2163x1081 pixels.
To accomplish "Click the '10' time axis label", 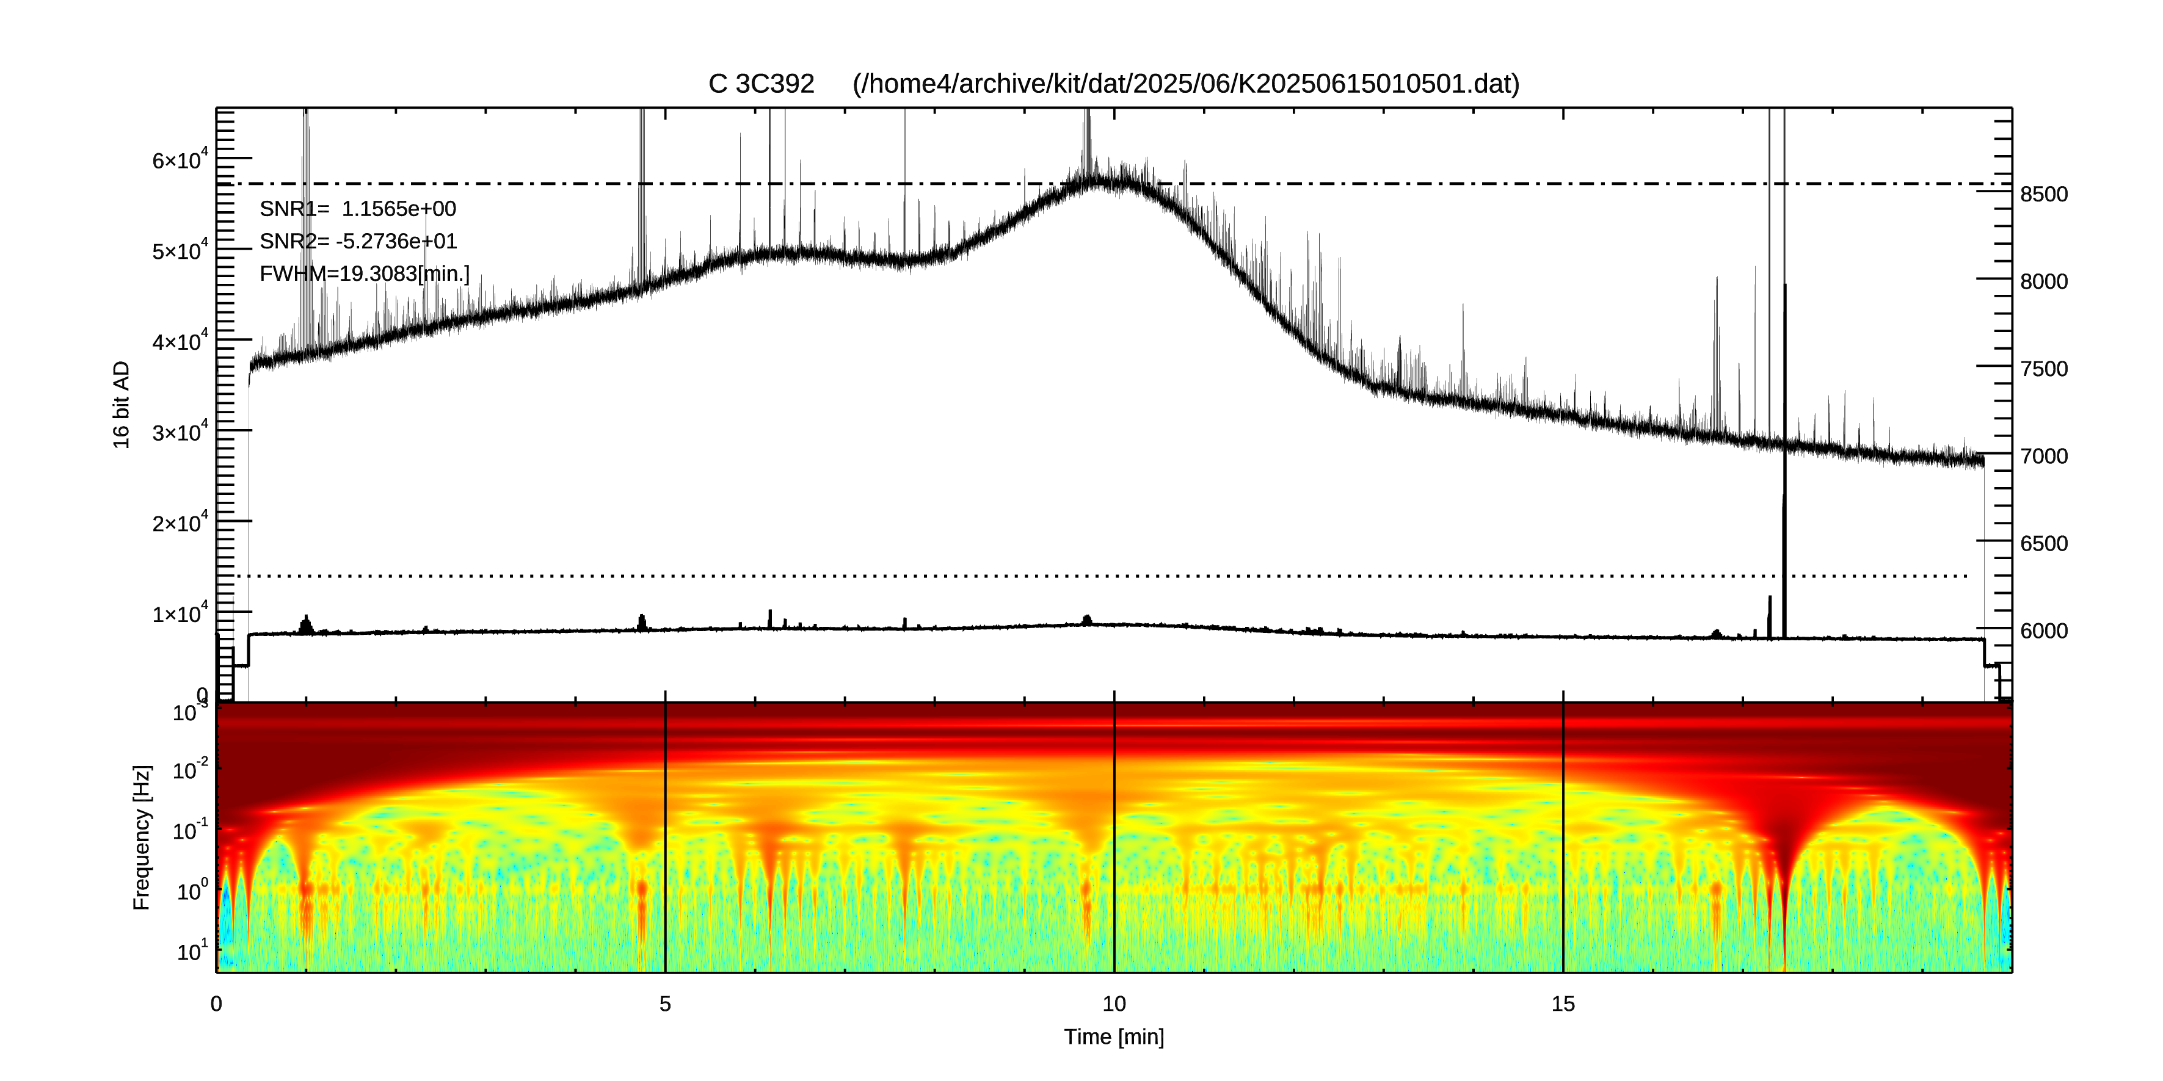I will [x=1113, y=1003].
